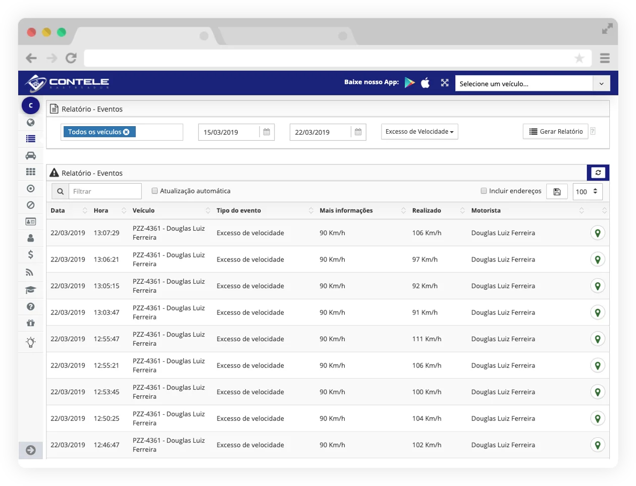The image size is (636, 486).
Task: Open the graduation cap training icon
Action: click(x=31, y=290)
